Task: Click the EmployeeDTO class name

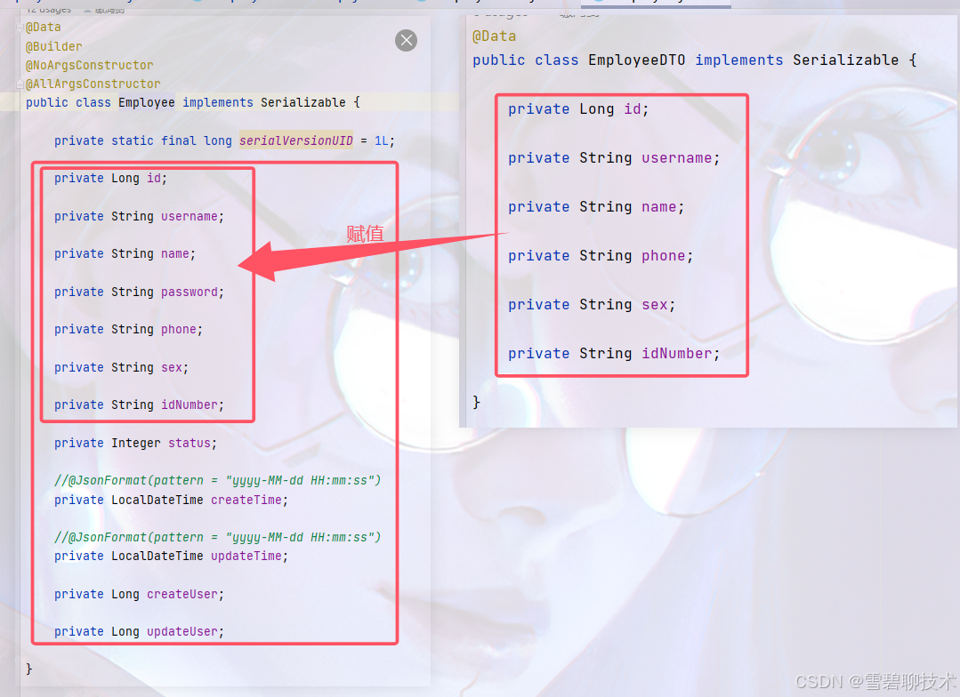Action: [x=636, y=60]
